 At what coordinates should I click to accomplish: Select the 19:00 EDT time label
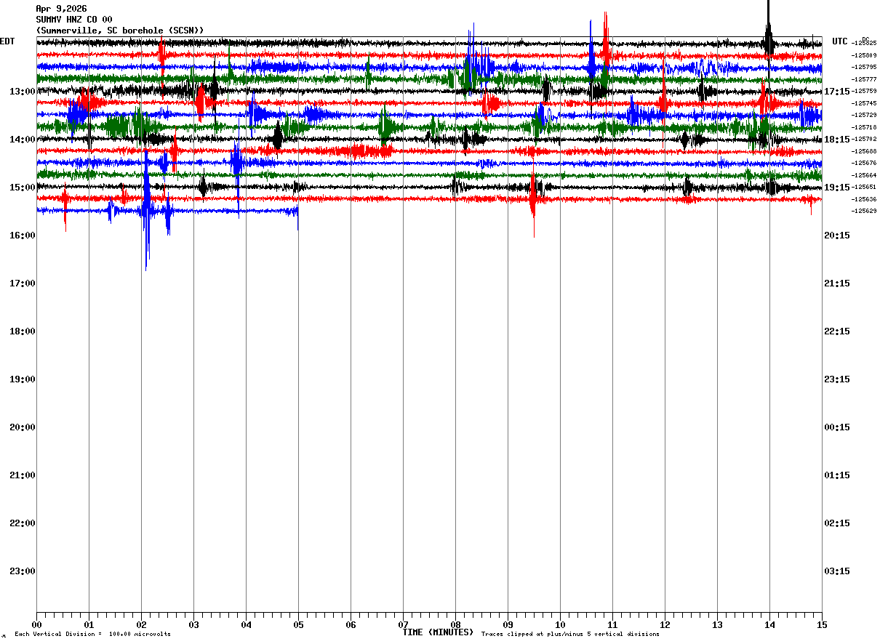click(22, 379)
